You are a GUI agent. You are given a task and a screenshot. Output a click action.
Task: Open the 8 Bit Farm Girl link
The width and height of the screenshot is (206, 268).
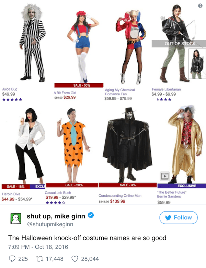tap(65, 93)
